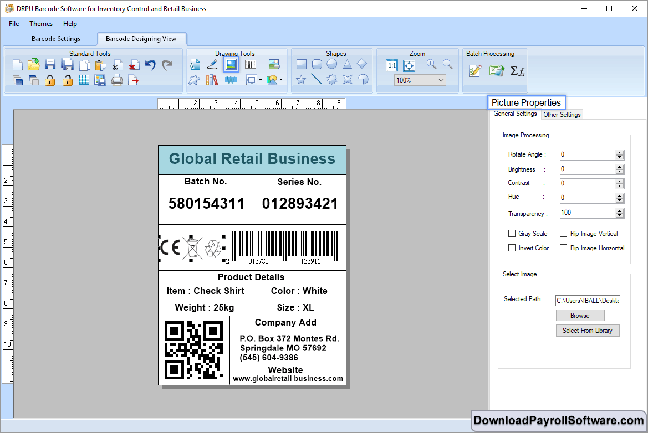
Task: Insert a barcode with the Barcode tool
Action: click(x=251, y=64)
